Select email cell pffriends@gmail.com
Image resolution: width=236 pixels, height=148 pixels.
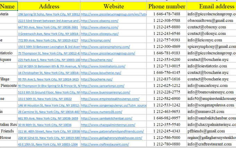click(211, 131)
